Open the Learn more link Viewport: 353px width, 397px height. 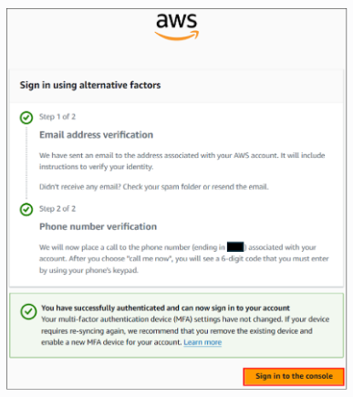click(x=202, y=342)
